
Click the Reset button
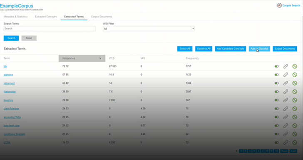pyautogui.click(x=29, y=38)
